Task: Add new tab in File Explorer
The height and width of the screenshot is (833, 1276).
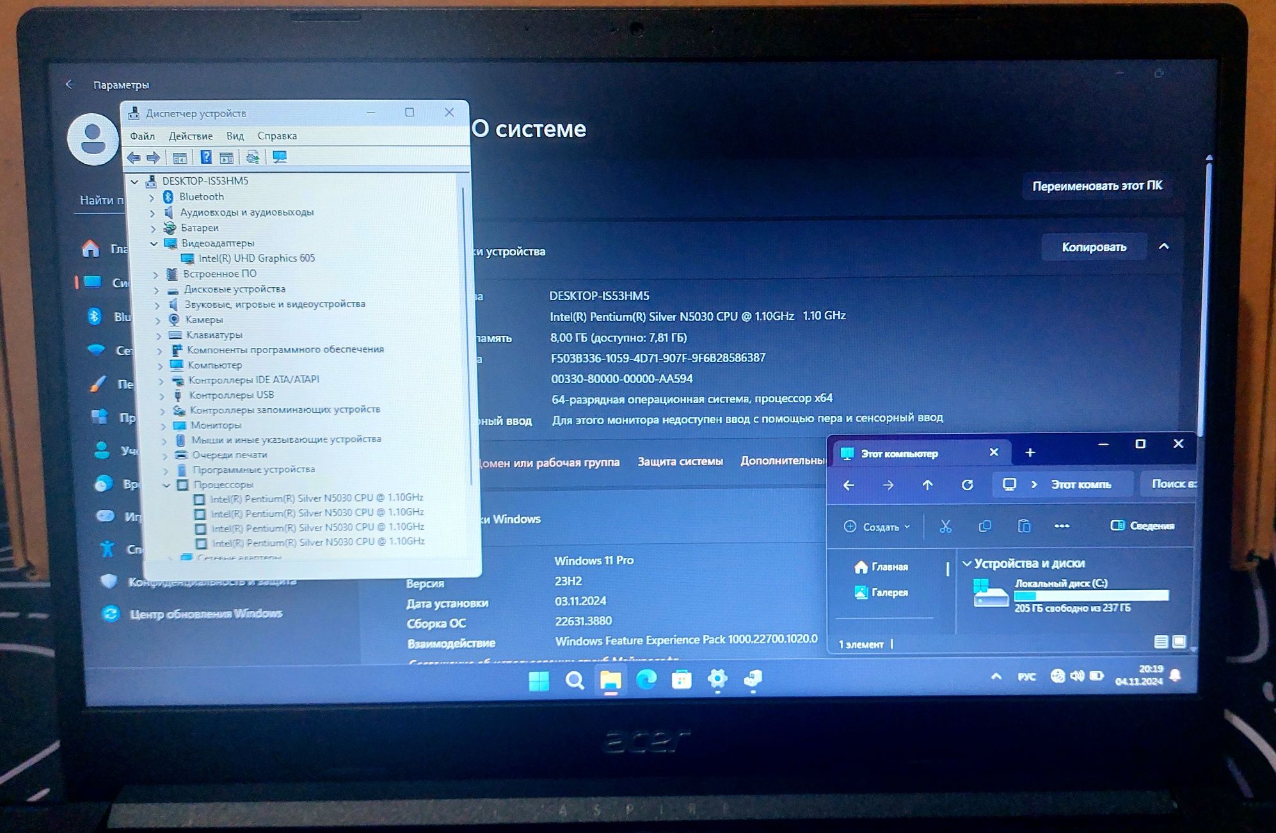Action: [1030, 453]
